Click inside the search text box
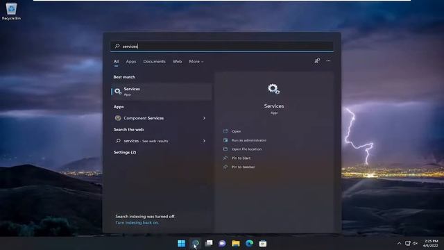 point(222,47)
